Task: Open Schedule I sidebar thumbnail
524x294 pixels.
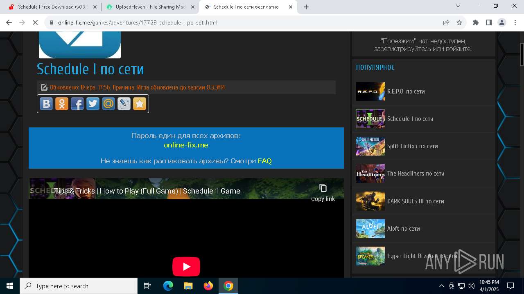Action: point(370,119)
